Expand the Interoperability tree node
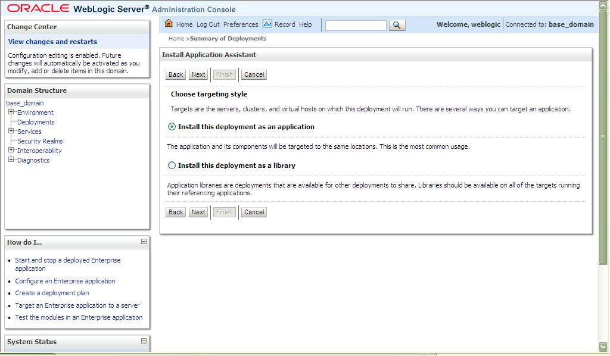 [11, 150]
